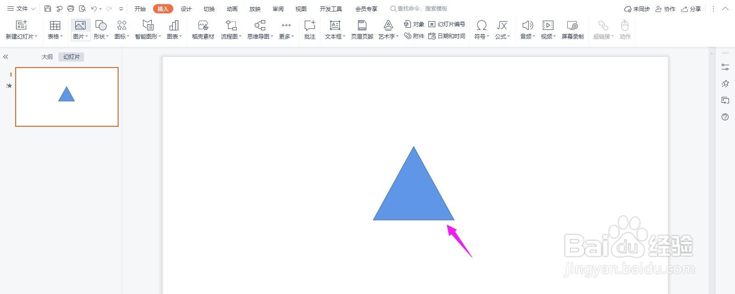Click the 视频 video icon

[x=548, y=25]
